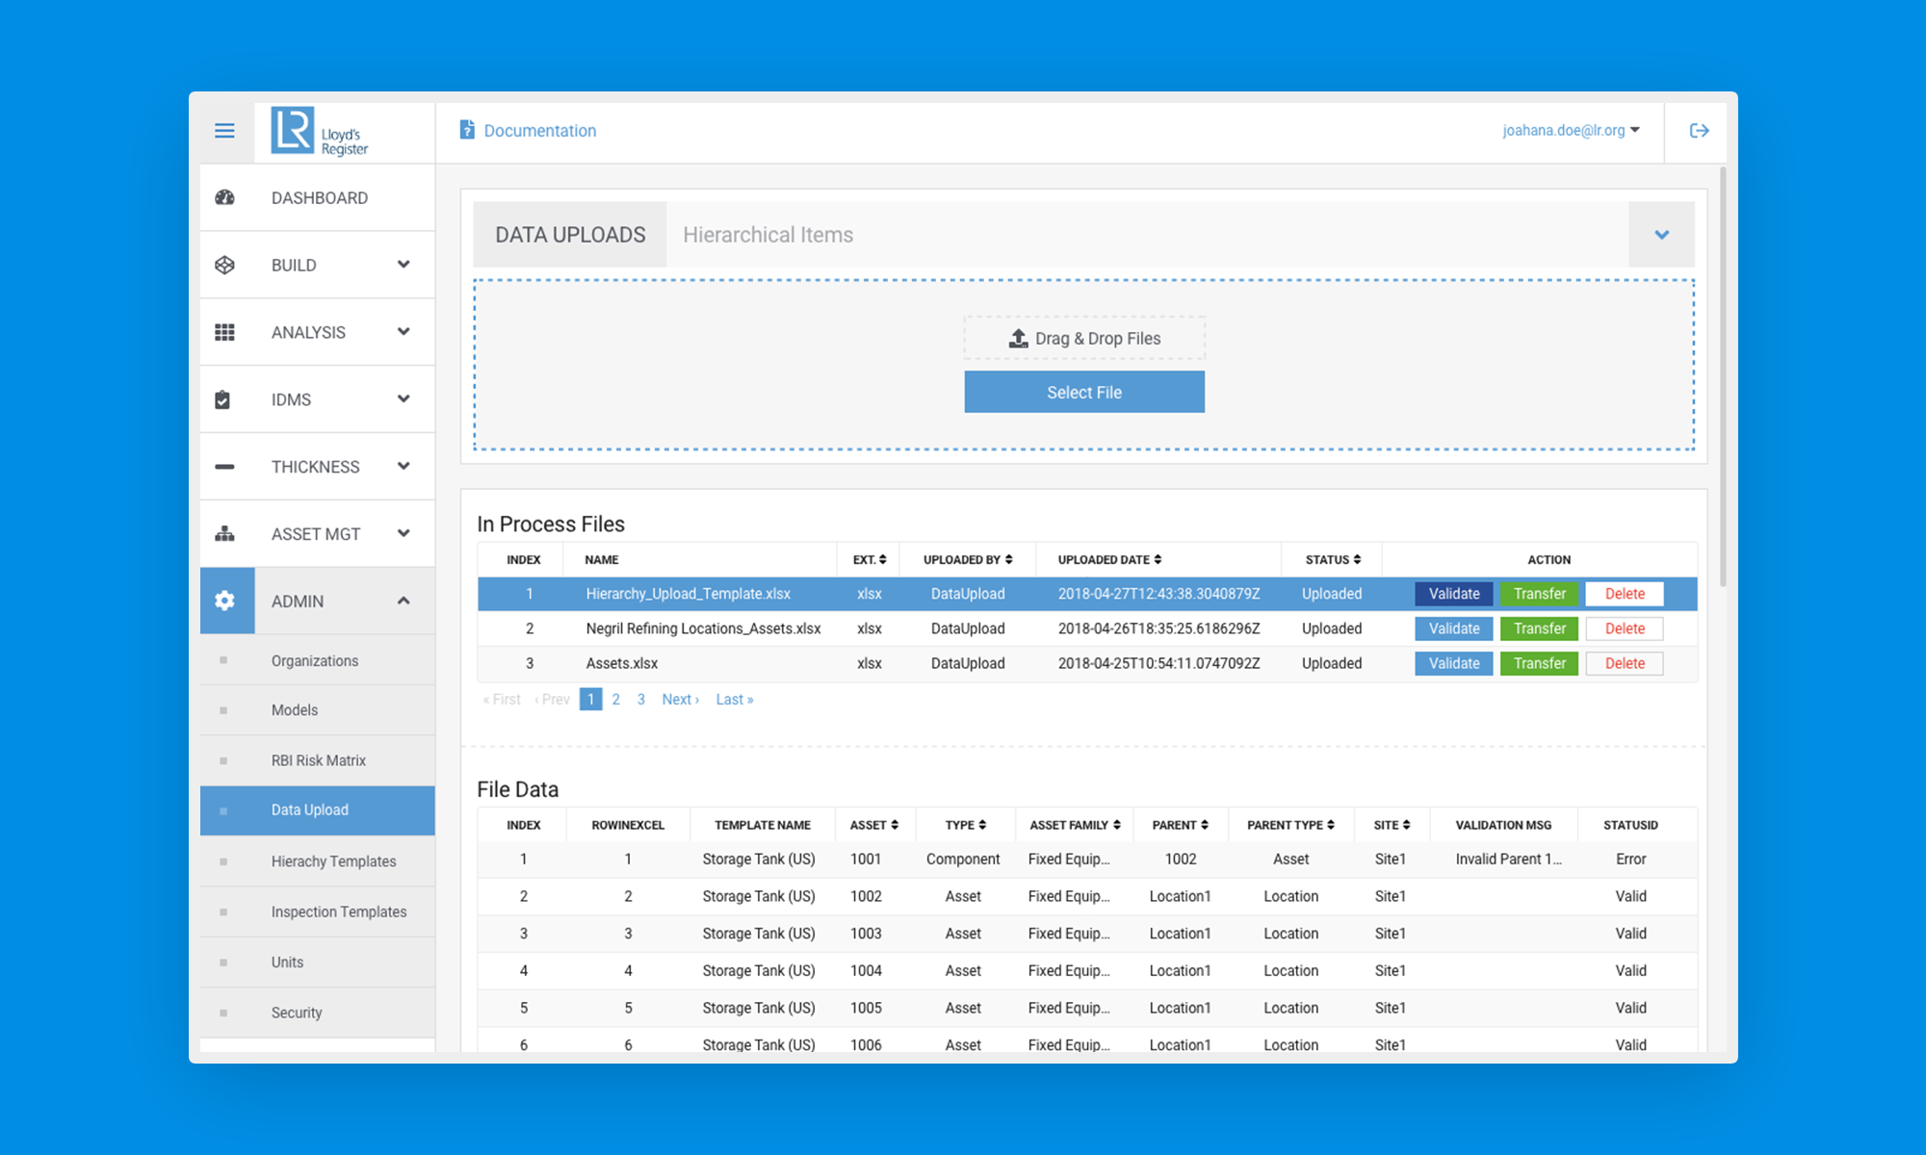1926x1155 pixels.
Task: Select the Assets.xlsx file name
Action: pos(622,663)
